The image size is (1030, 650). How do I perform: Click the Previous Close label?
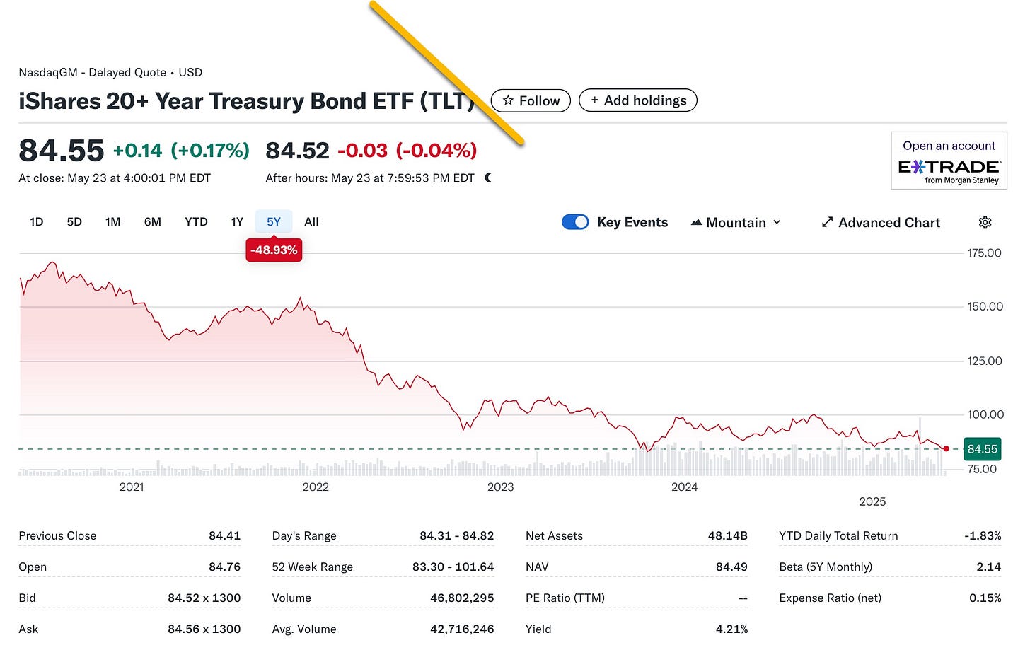(x=57, y=536)
